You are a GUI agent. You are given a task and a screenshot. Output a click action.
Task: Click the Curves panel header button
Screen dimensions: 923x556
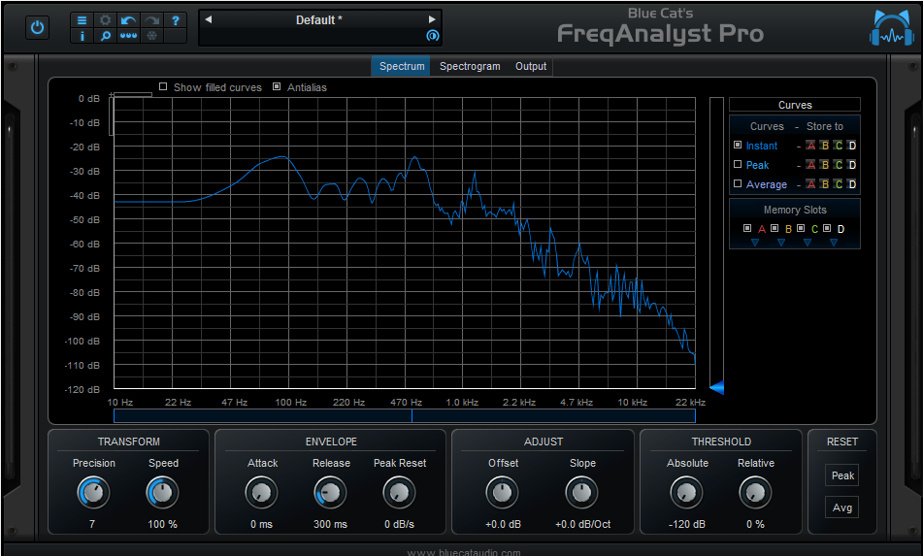tap(795, 105)
